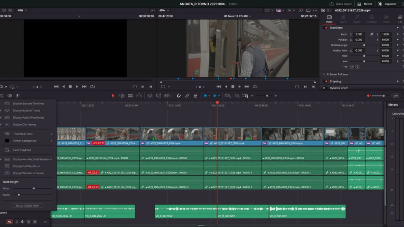Mute monitor audio with speaker icon
The width and height of the screenshot is (404, 227).
(369, 96)
